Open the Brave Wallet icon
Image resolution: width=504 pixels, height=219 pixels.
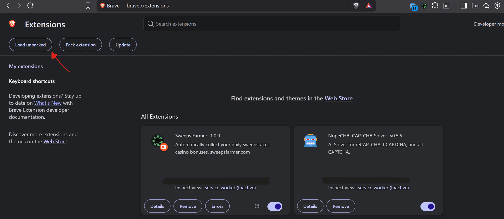475,6
